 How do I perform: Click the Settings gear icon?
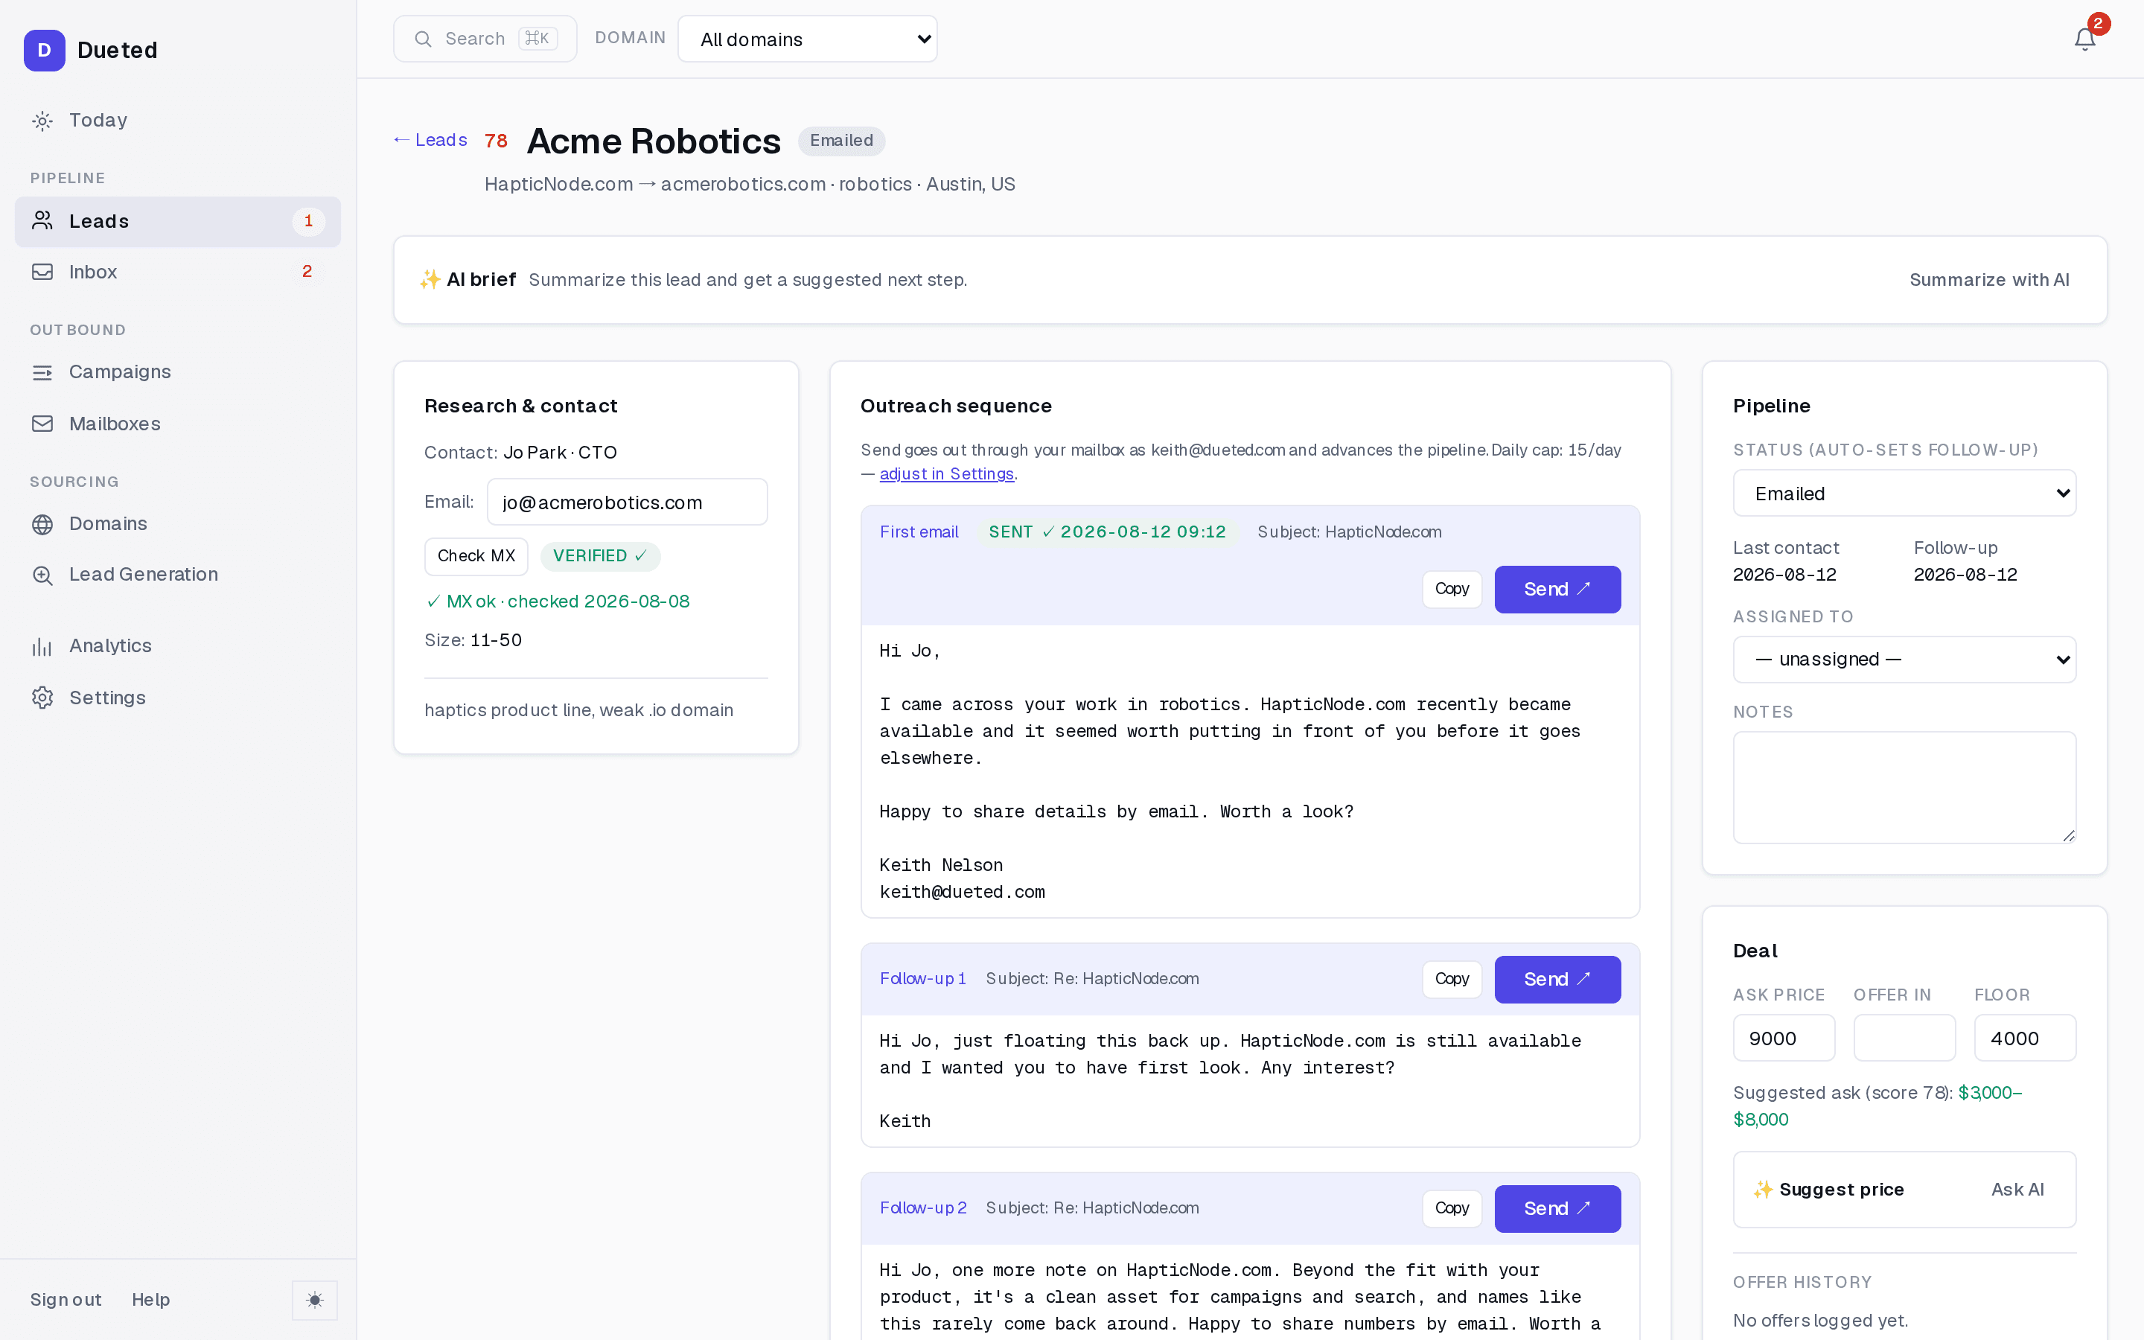click(42, 698)
